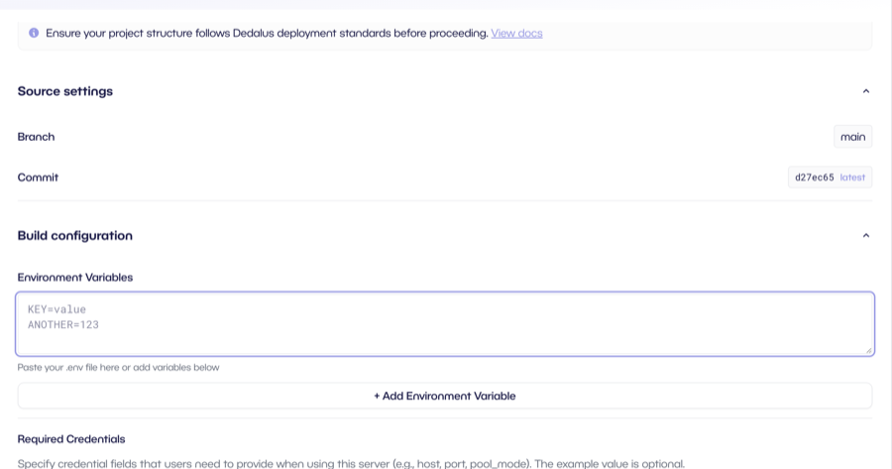Click the Environment Variables label
This screenshot has width=892, height=469.
(x=75, y=278)
